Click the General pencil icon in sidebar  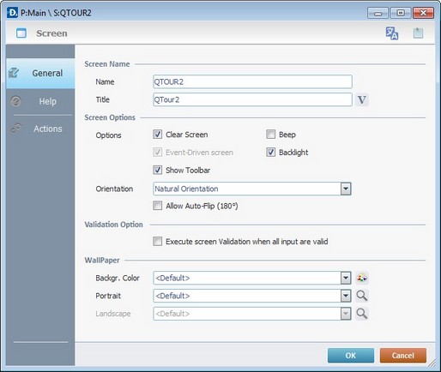(x=14, y=73)
